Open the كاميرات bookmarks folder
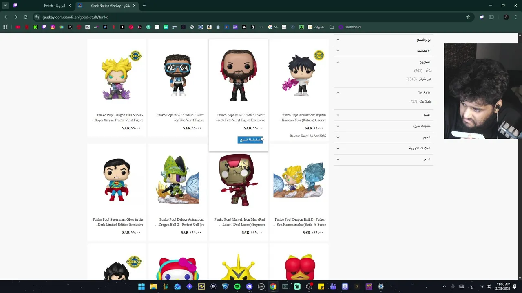The width and height of the screenshot is (522, 293). [316, 27]
